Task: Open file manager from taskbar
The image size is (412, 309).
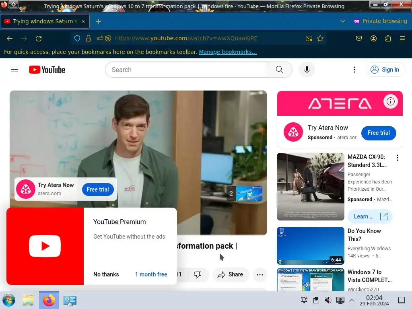Action: pyautogui.click(x=28, y=300)
